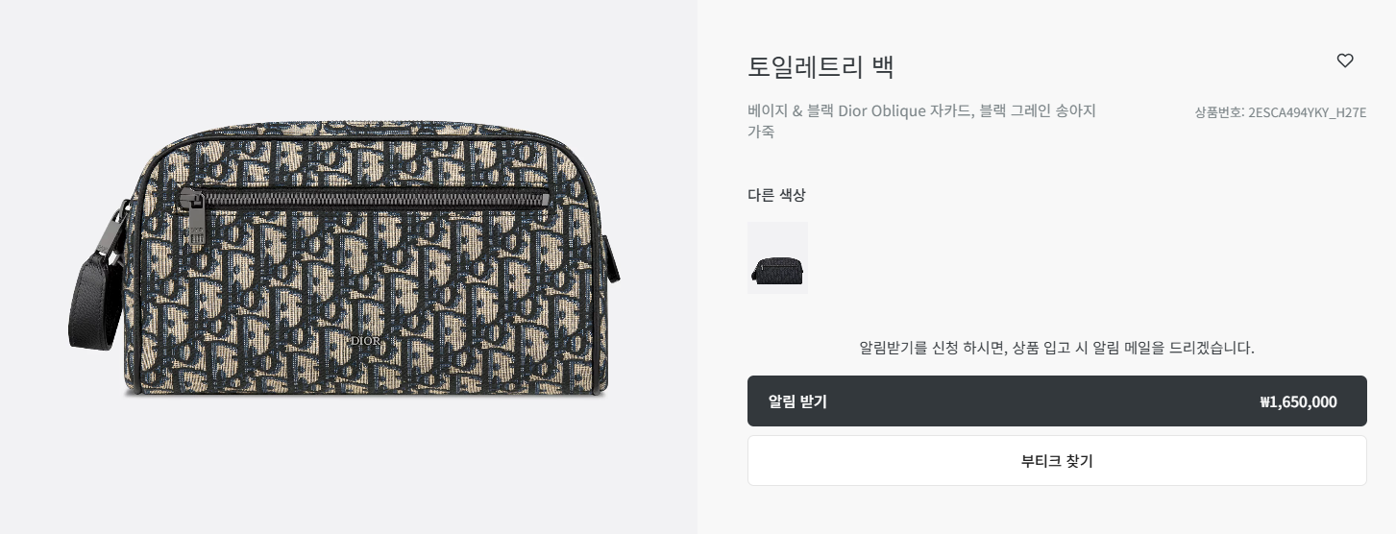Select product number 2ESCA494YKY_H27E text
Image resolution: width=1396 pixels, height=534 pixels.
point(1307,112)
